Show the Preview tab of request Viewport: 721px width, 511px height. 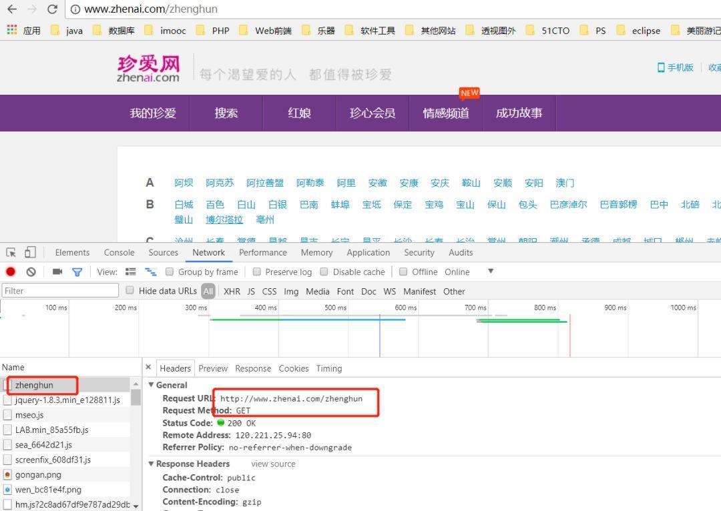pos(213,368)
